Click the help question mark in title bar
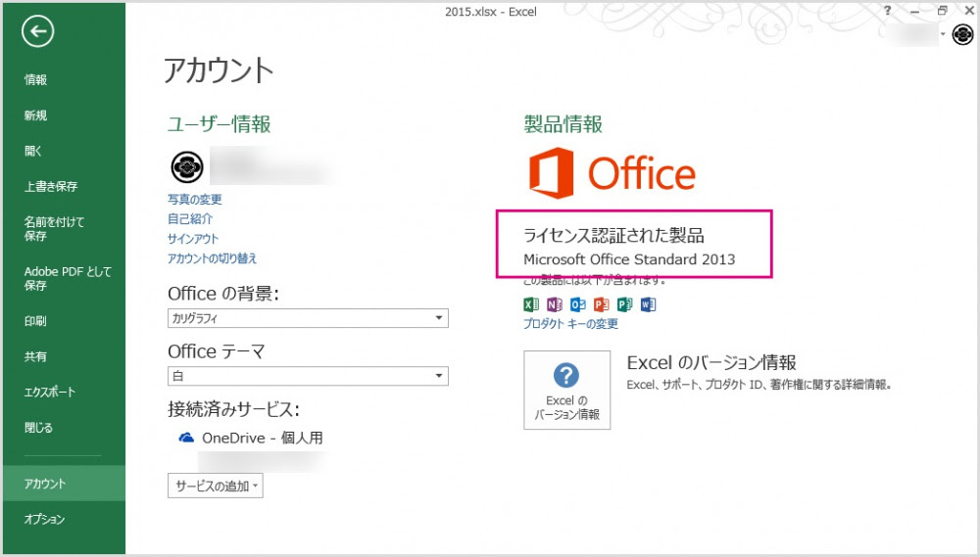The width and height of the screenshot is (980, 557). click(888, 10)
